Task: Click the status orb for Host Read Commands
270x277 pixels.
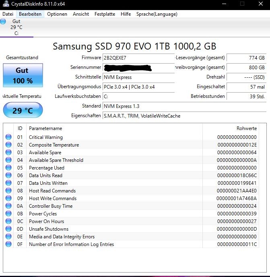Action: point(8,190)
